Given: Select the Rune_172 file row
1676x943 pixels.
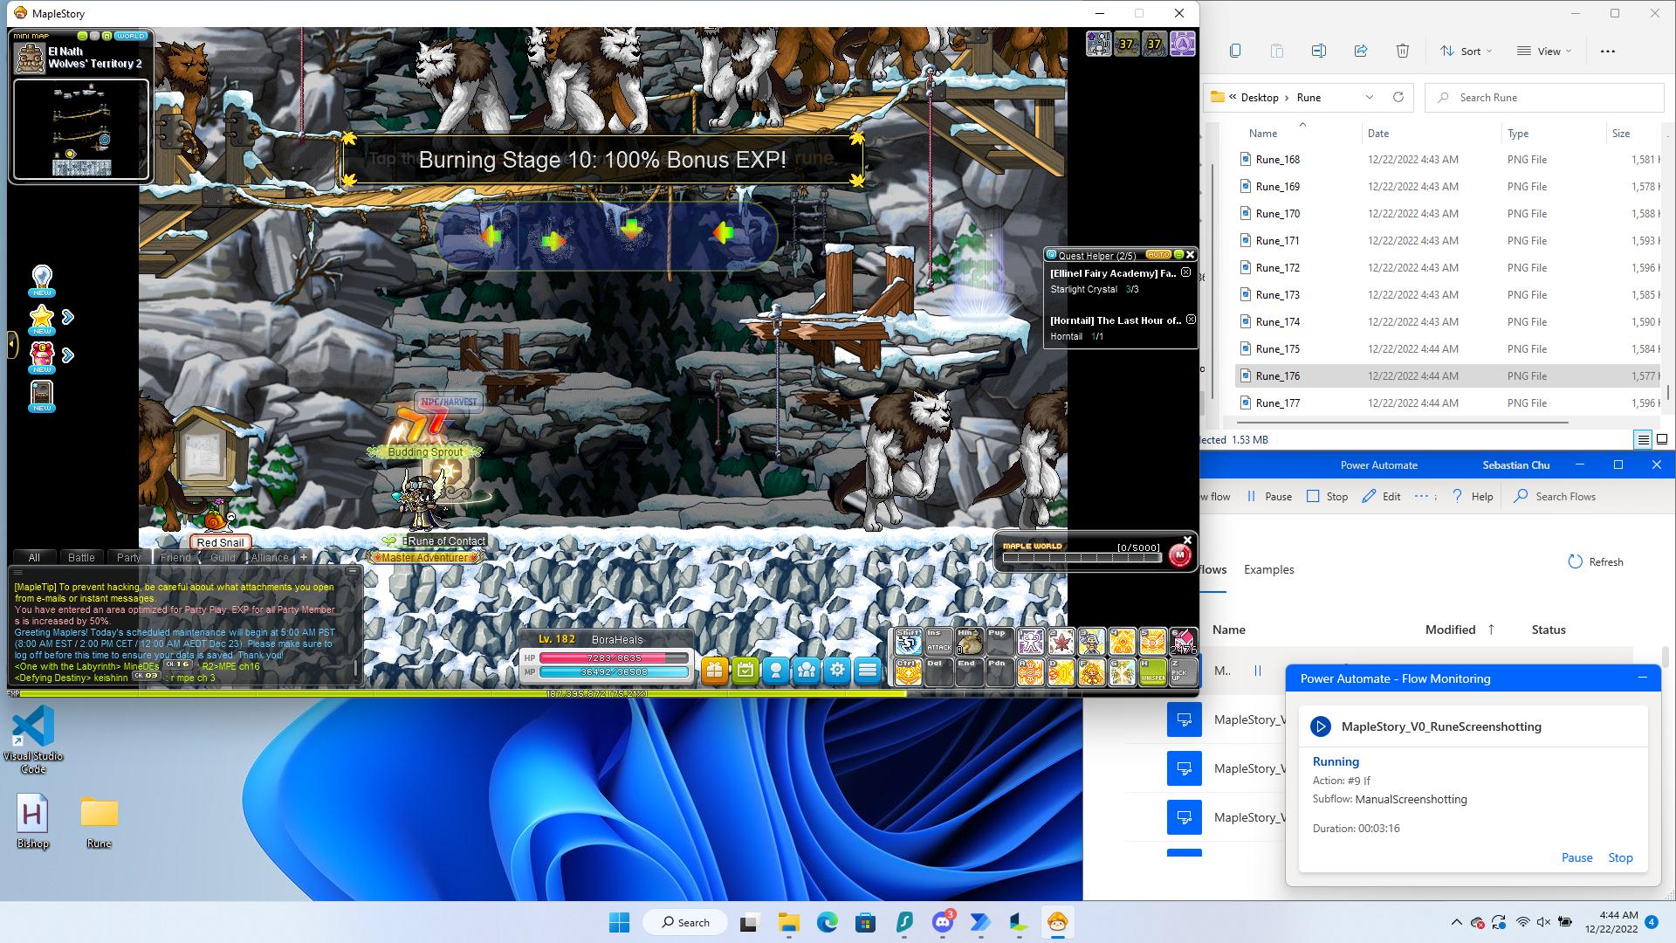Looking at the screenshot, I should coord(1449,267).
